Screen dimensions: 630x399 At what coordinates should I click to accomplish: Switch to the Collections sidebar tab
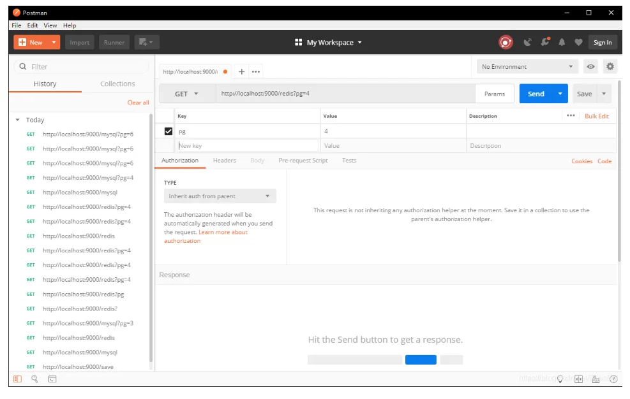pos(117,84)
